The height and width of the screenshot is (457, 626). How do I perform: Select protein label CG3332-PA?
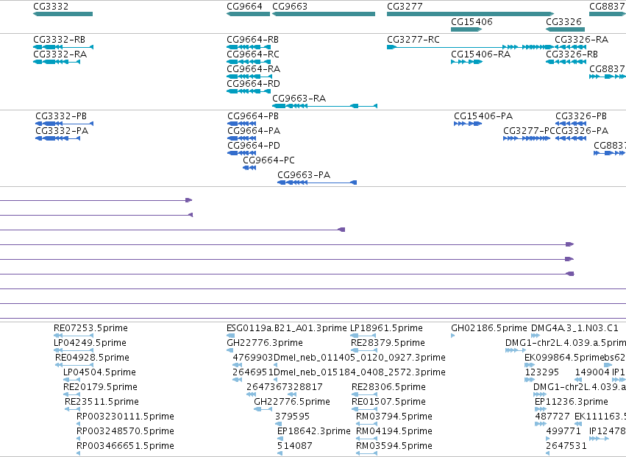click(x=62, y=131)
